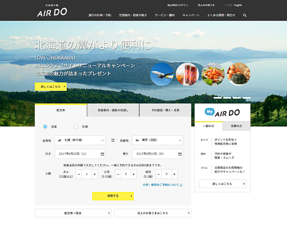
Task: Open キャンペーン navigation menu
Action: (x=191, y=15)
